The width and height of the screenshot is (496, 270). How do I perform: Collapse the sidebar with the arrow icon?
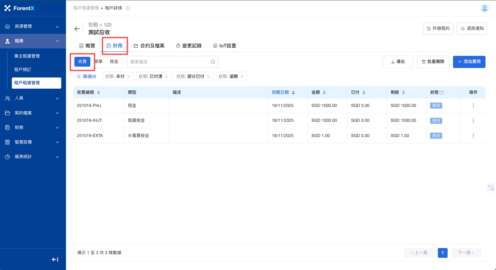tap(55, 260)
